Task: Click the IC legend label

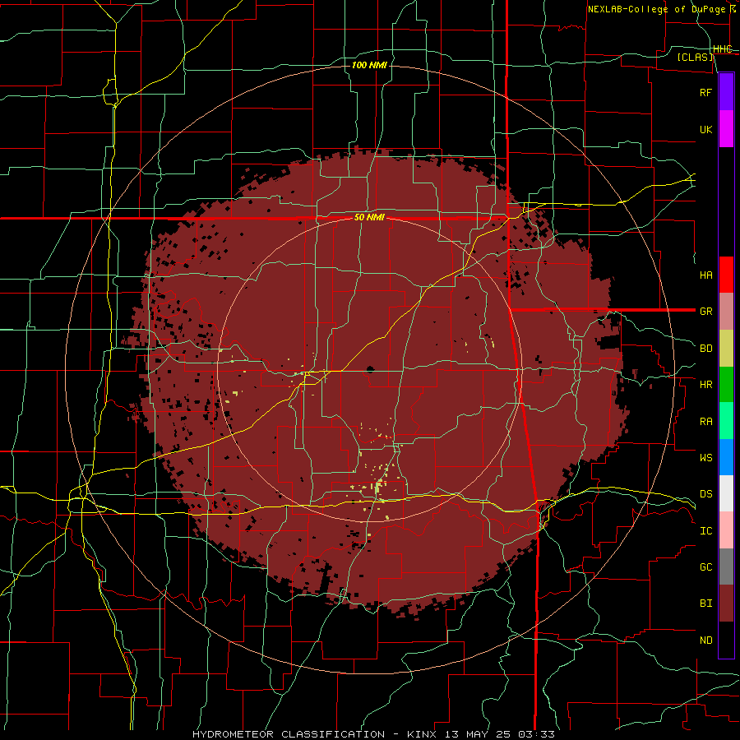Action: pos(705,530)
